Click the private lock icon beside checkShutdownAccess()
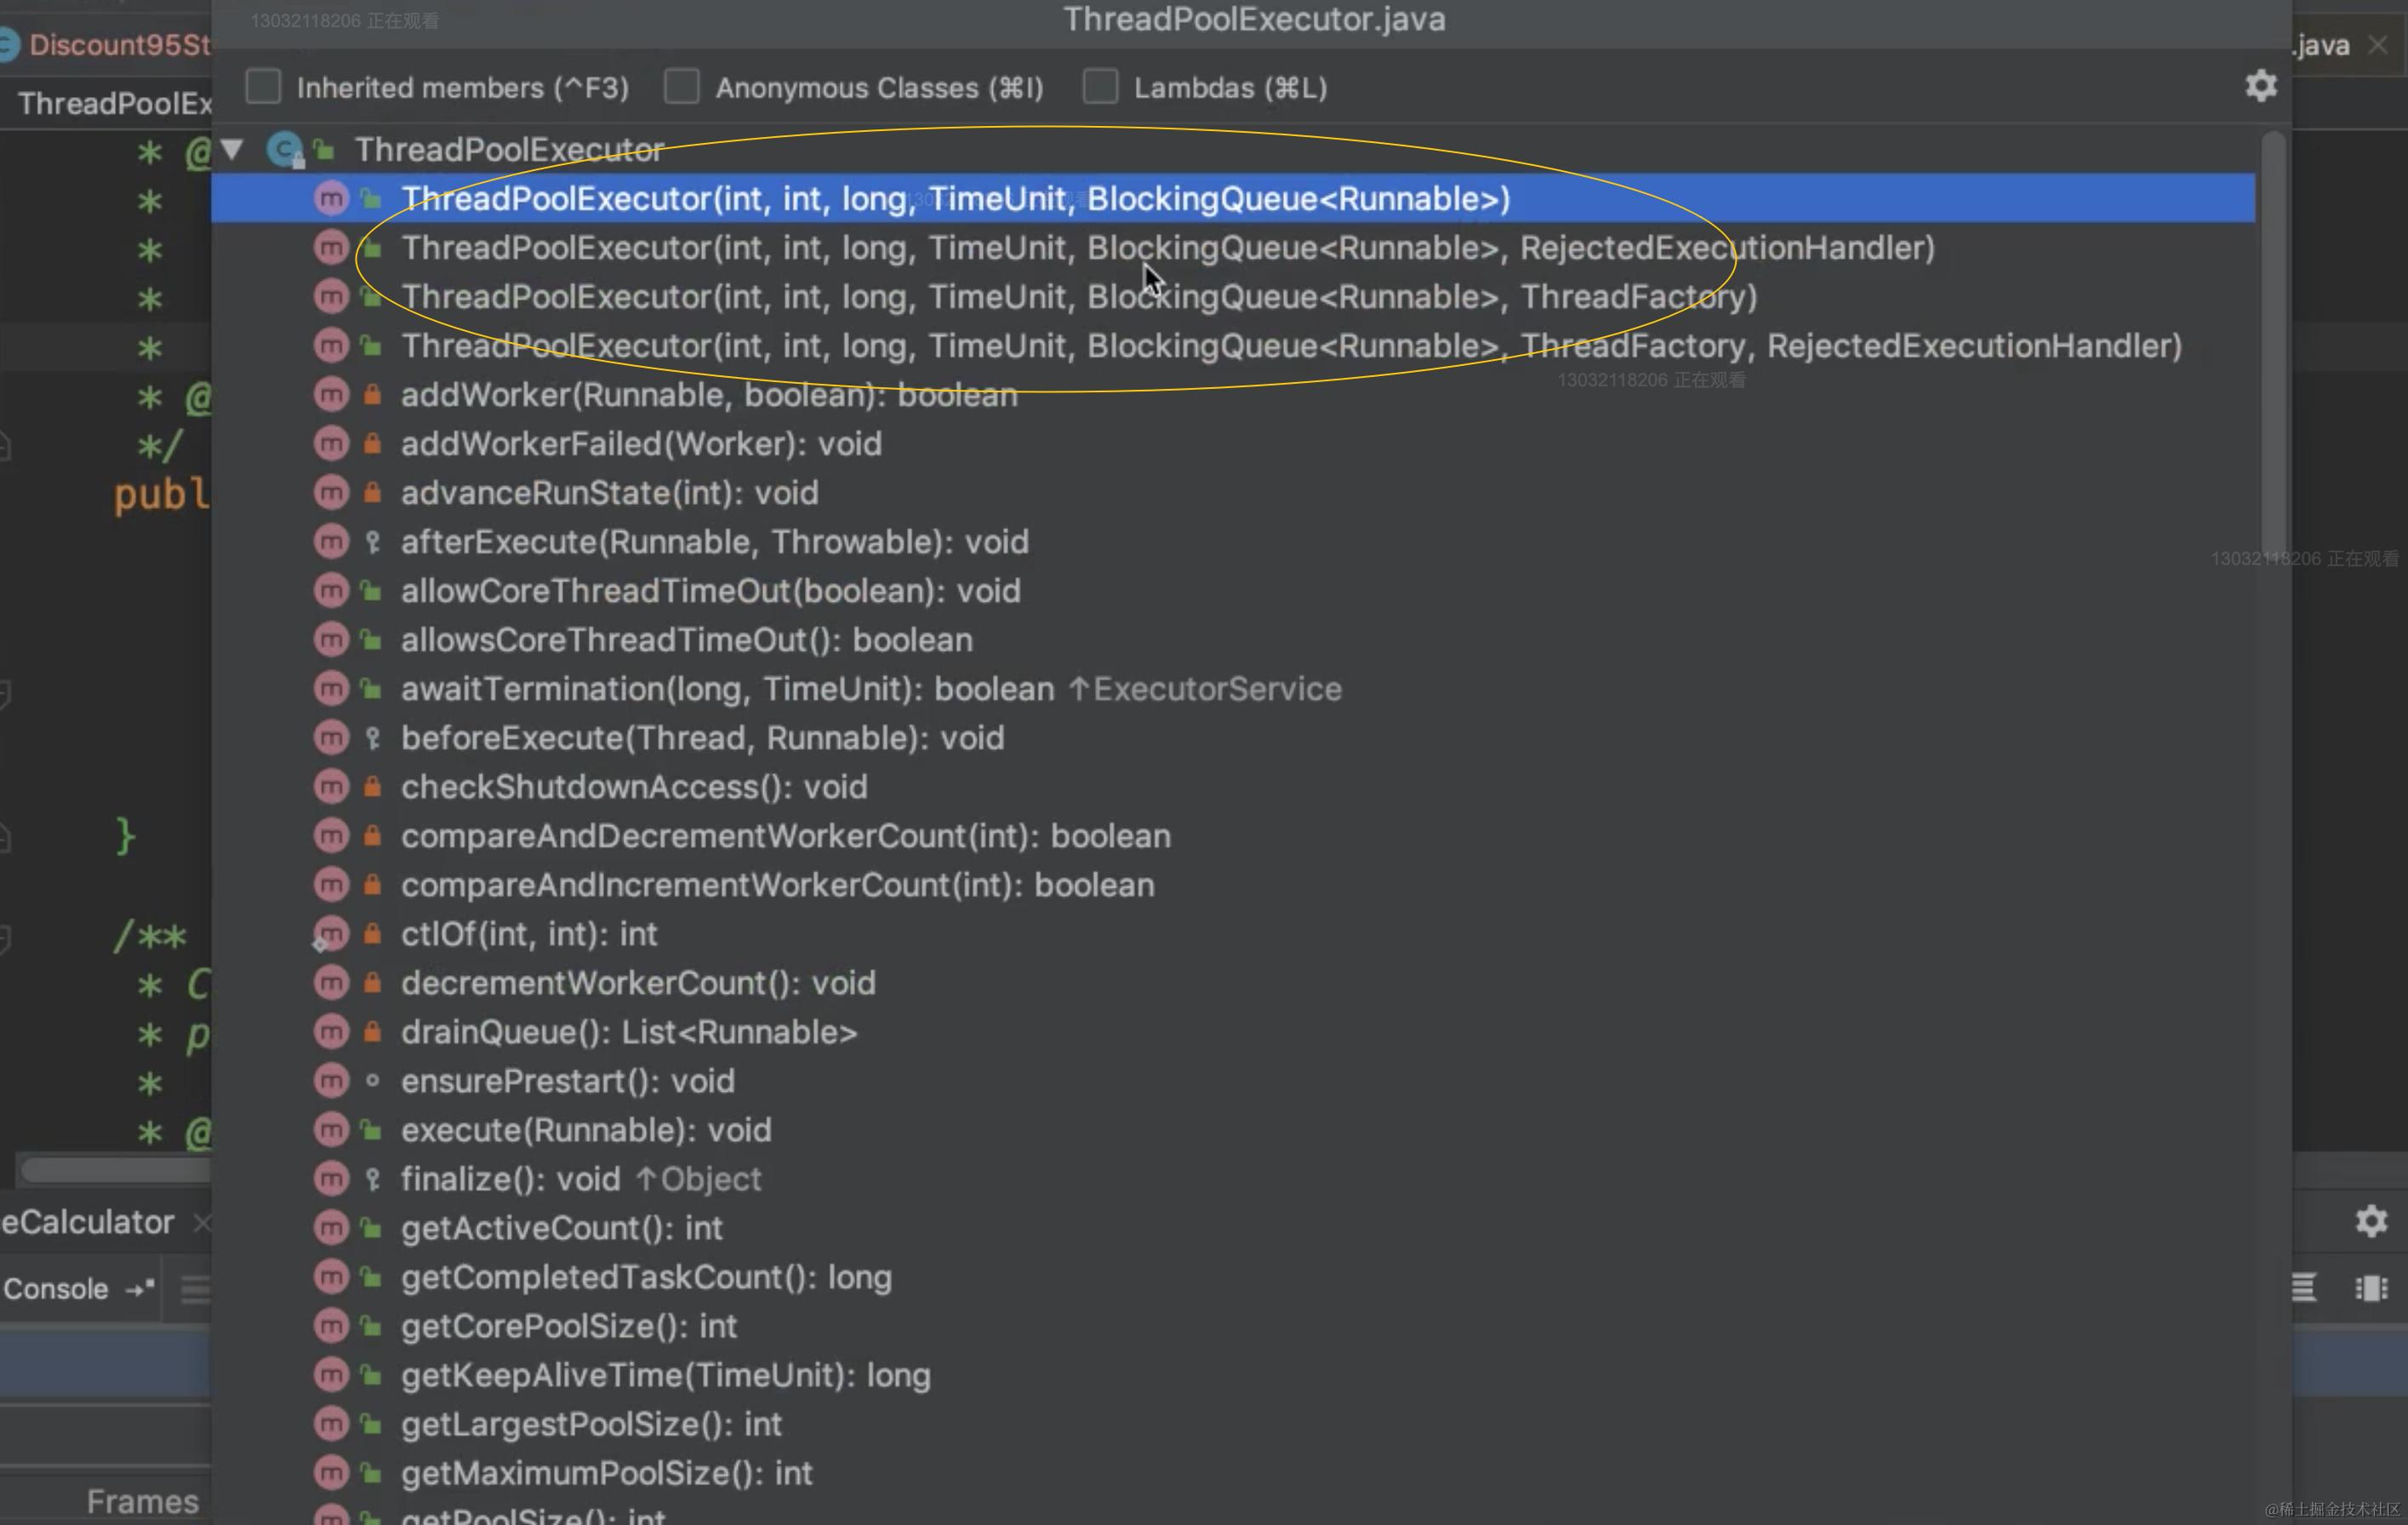Viewport: 2408px width, 1525px height. click(x=372, y=787)
